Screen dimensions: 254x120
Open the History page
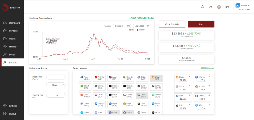tap(12, 47)
